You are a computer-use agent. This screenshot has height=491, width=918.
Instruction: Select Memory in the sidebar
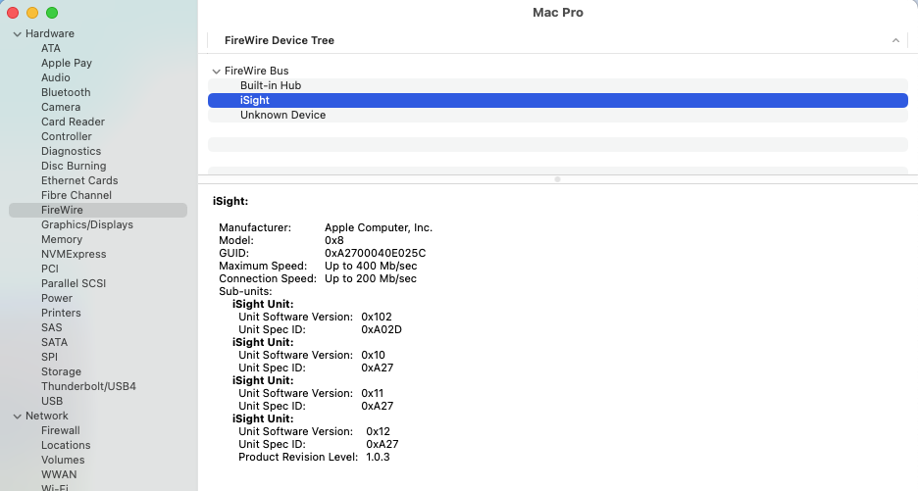[x=62, y=239]
